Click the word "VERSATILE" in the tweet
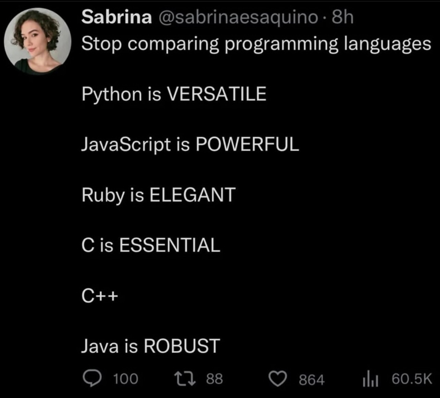Screen dimensions: 440x398 point(217,94)
